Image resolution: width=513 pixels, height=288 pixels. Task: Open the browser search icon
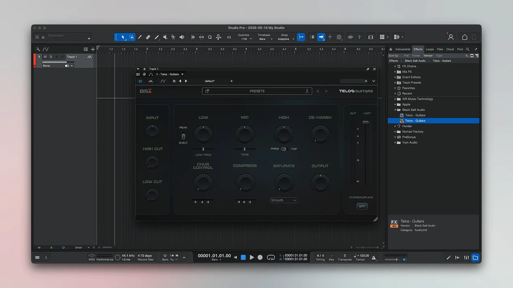[x=468, y=49]
